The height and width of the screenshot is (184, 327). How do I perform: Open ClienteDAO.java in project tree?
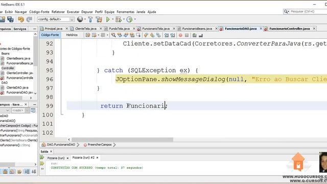17,87
